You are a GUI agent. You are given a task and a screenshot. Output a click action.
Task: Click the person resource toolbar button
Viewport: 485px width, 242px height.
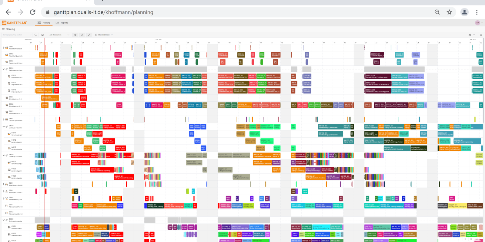[82, 35]
